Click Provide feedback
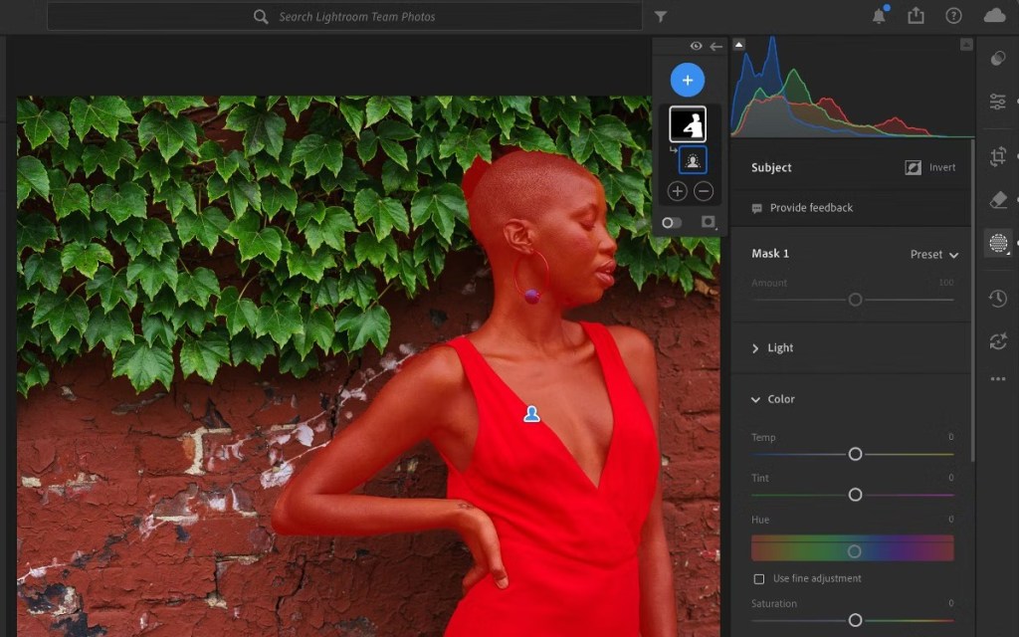 [812, 207]
